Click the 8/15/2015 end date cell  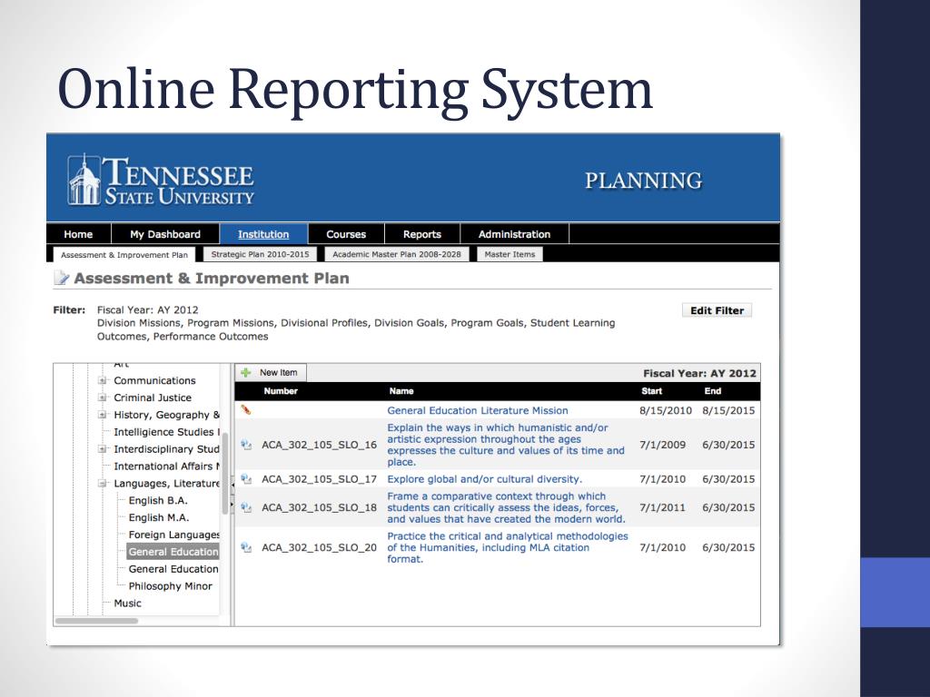coord(728,410)
